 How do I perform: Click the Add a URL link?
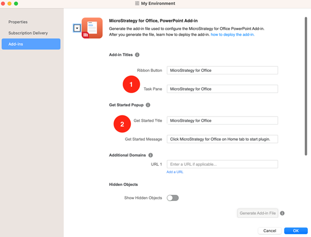tap(175, 172)
